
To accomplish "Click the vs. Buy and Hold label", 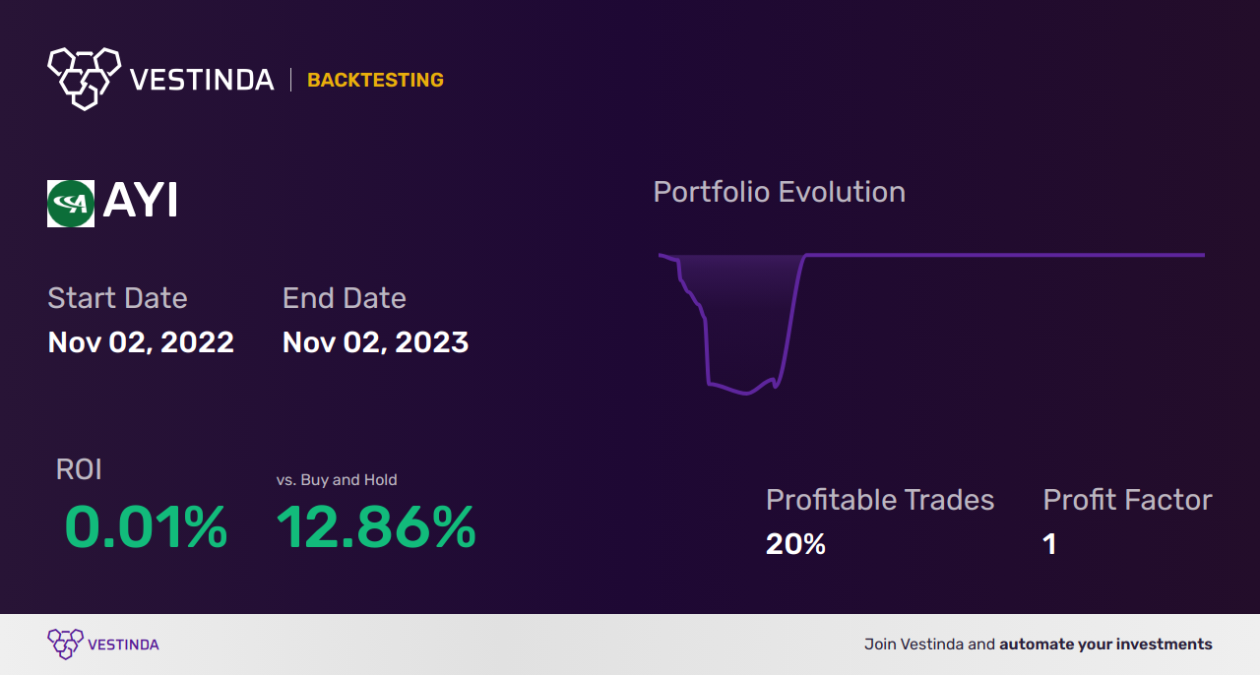I will [x=337, y=480].
